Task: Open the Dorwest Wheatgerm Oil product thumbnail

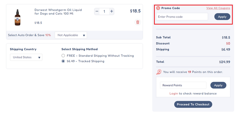Action: [17, 17]
